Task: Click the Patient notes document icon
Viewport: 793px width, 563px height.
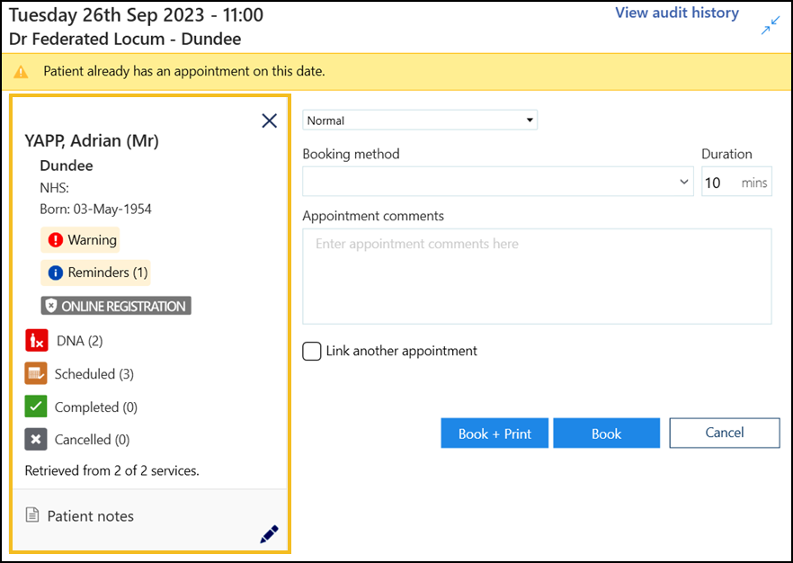Action: pyautogui.click(x=32, y=516)
